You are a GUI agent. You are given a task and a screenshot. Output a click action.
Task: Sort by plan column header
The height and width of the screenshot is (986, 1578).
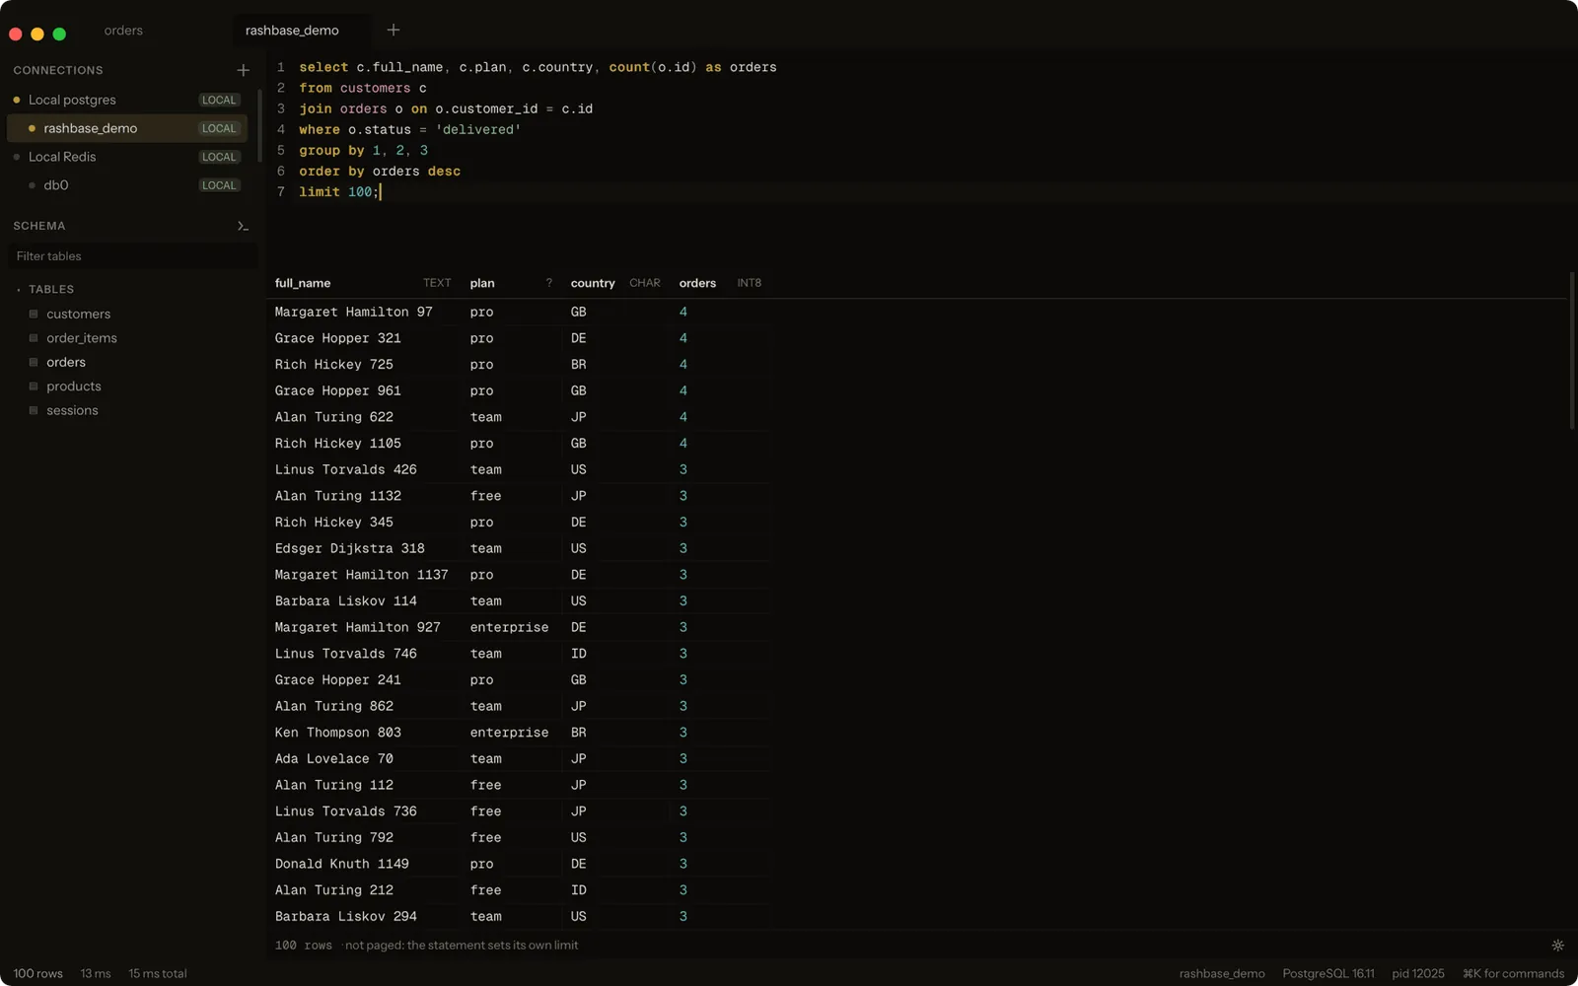(x=482, y=283)
